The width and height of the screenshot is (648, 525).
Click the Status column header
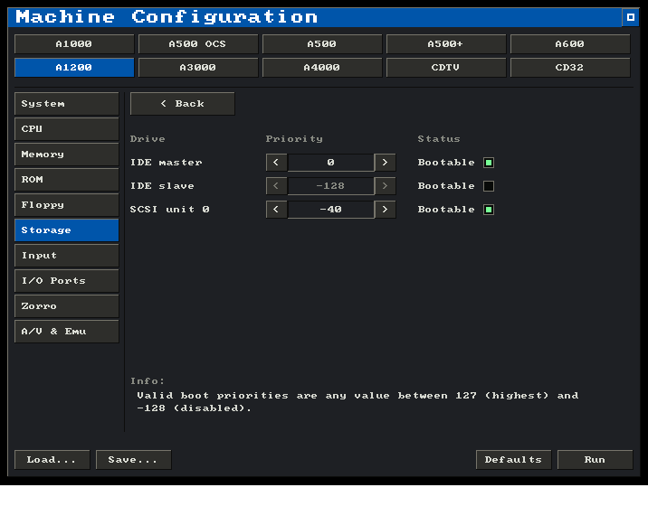(439, 139)
